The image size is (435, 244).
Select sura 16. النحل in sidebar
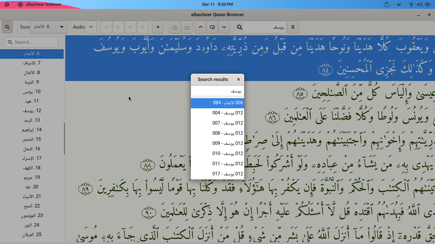point(32,149)
